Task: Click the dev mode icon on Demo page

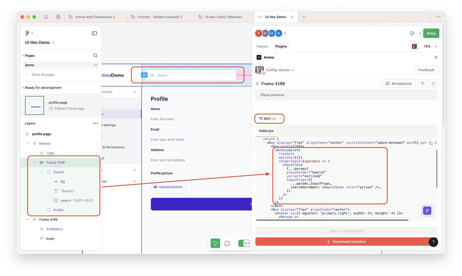Action: point(95,65)
